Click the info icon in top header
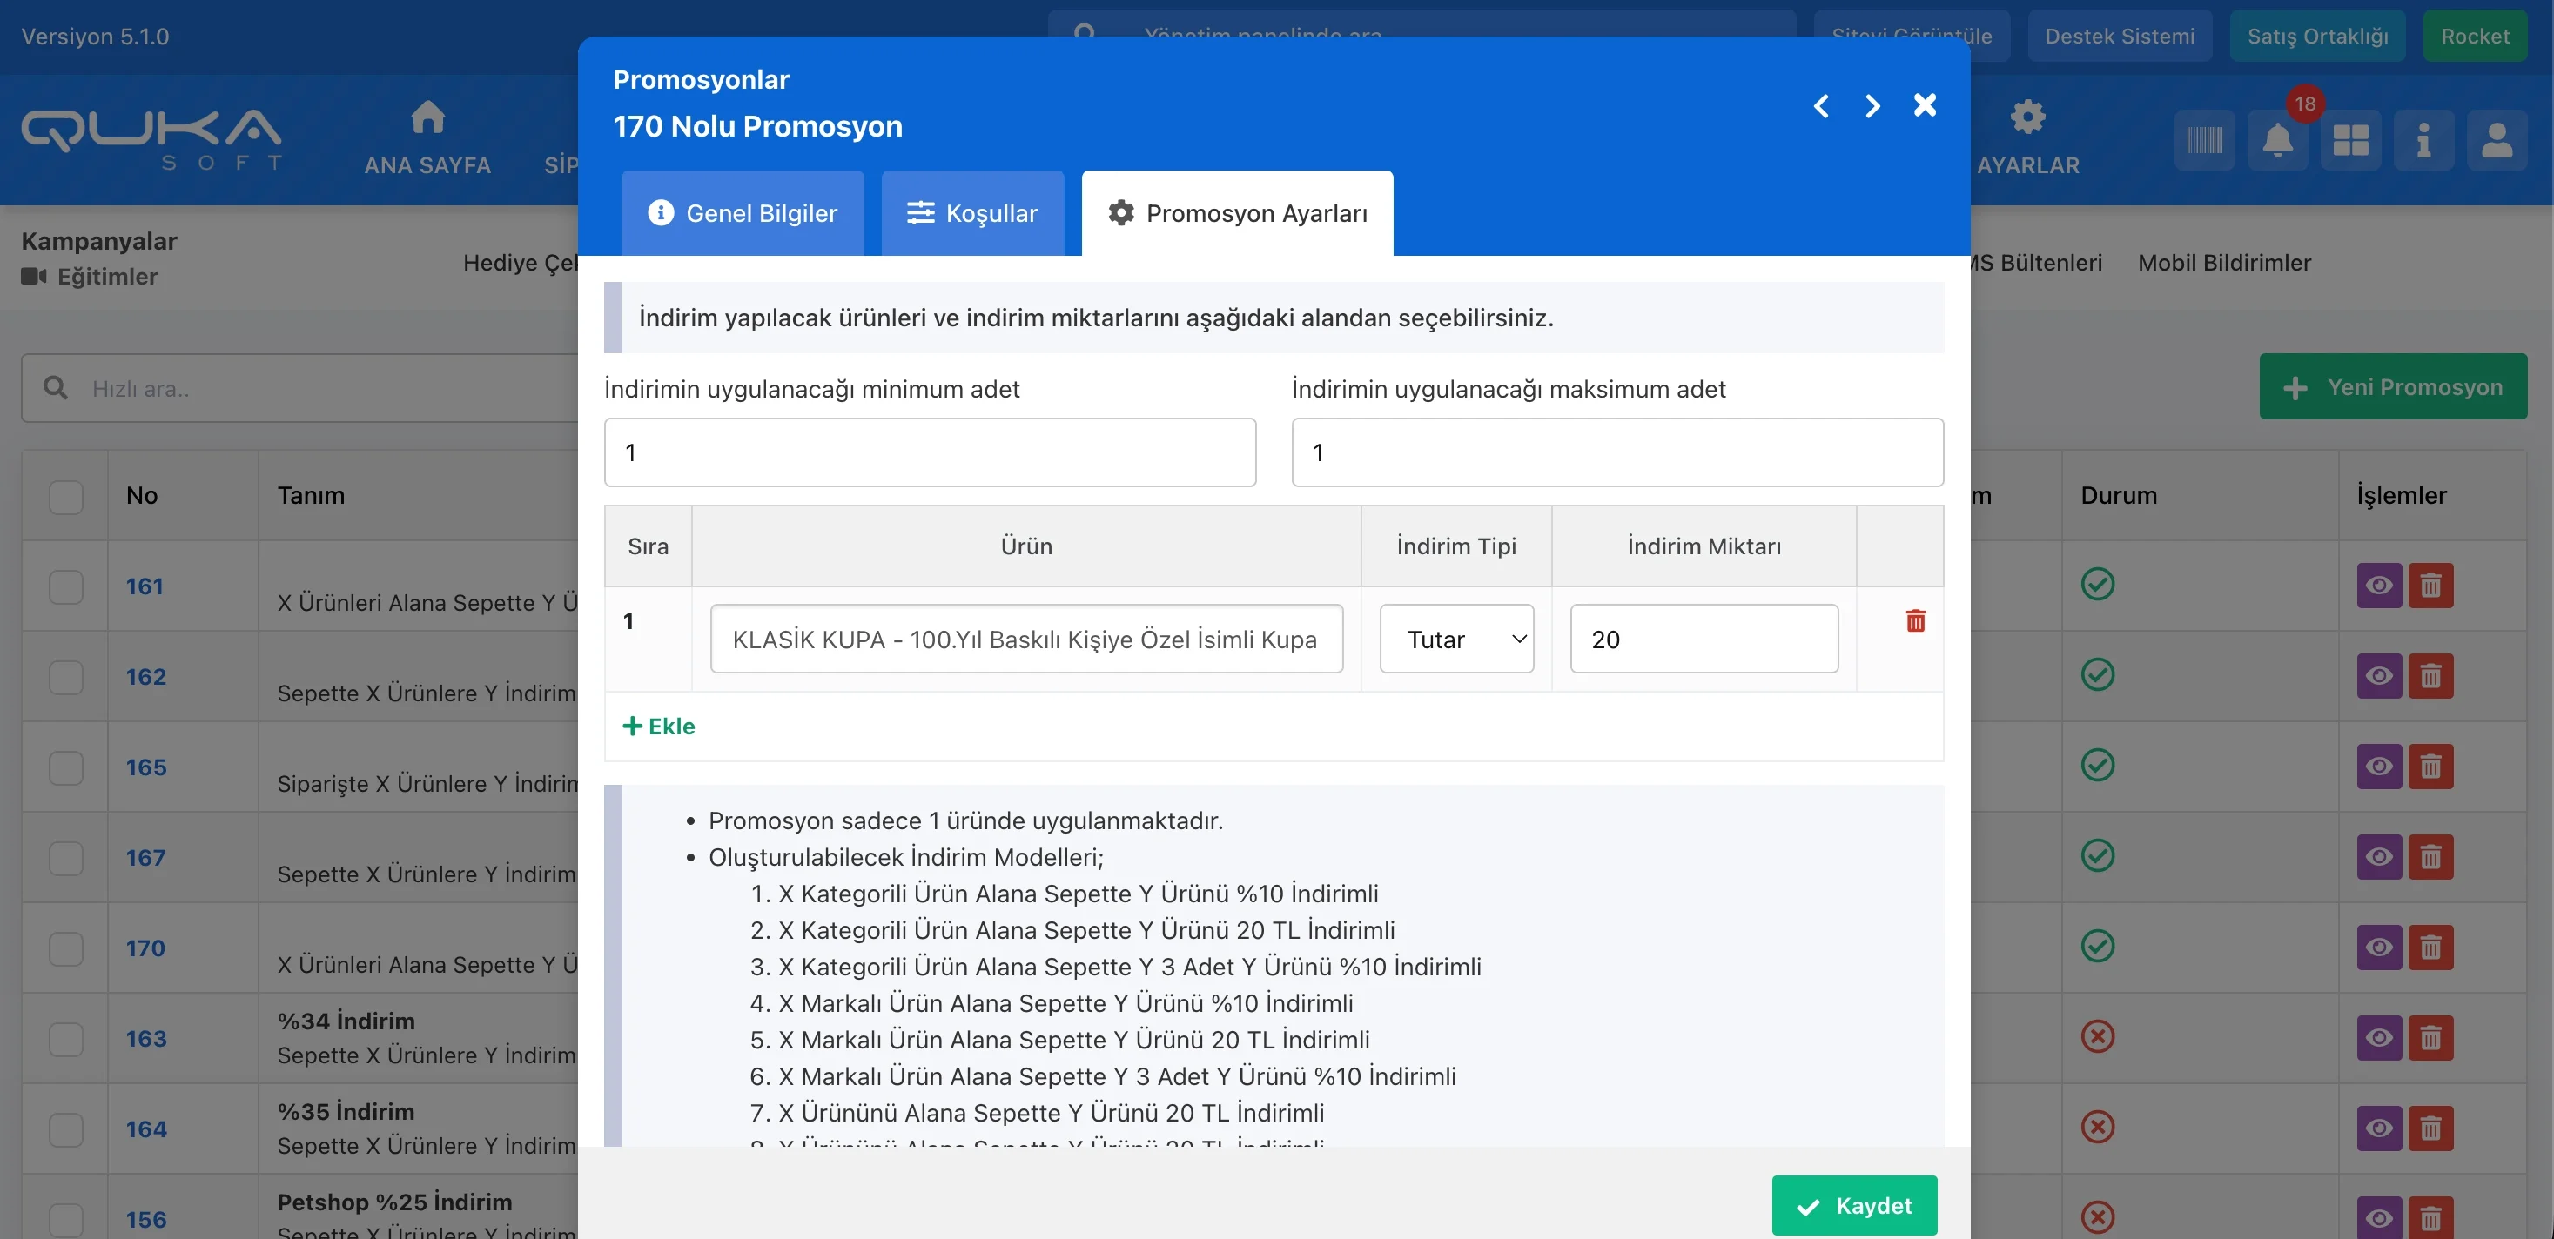 pos(2423,141)
